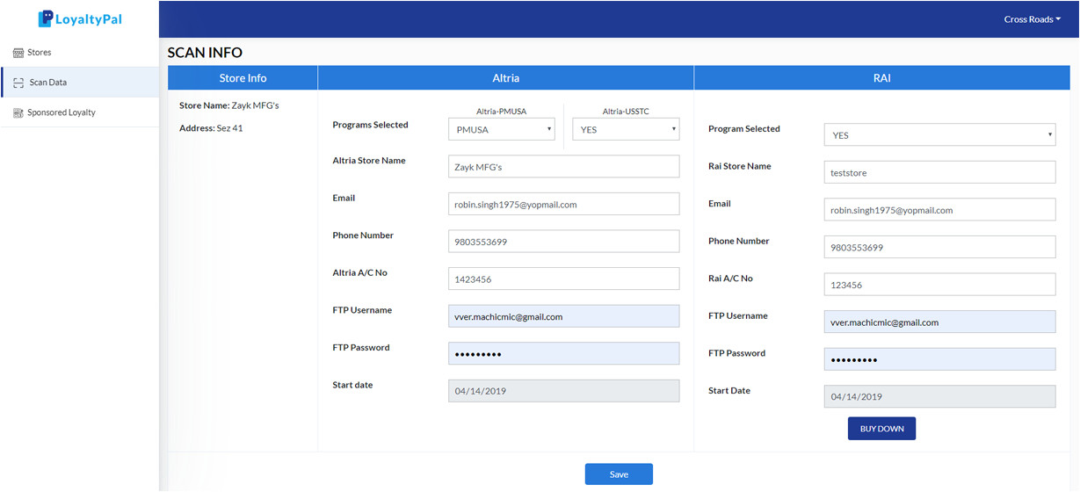
Task: Click the Scan Data sidebar icon
Action: (x=18, y=83)
